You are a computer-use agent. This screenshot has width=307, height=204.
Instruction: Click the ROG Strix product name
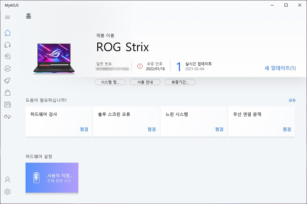click(122, 47)
